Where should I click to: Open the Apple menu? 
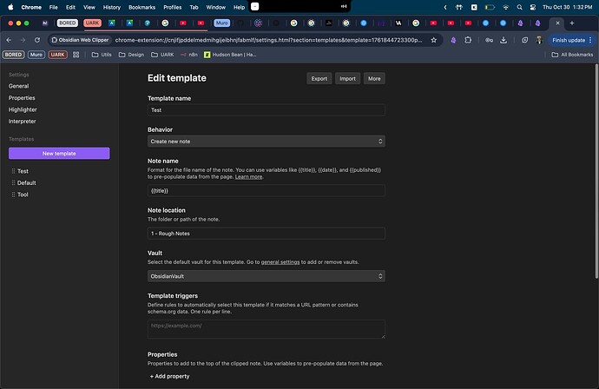pos(10,7)
